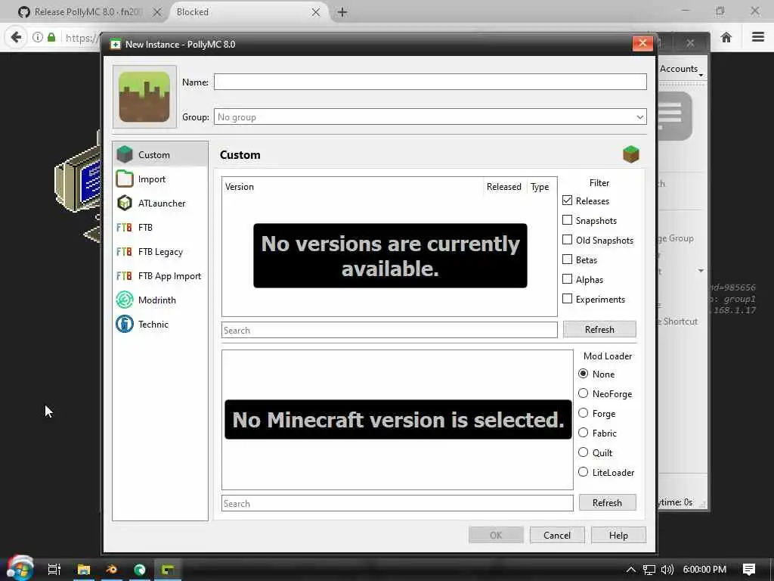Click the Help button
The height and width of the screenshot is (581, 774).
point(618,535)
